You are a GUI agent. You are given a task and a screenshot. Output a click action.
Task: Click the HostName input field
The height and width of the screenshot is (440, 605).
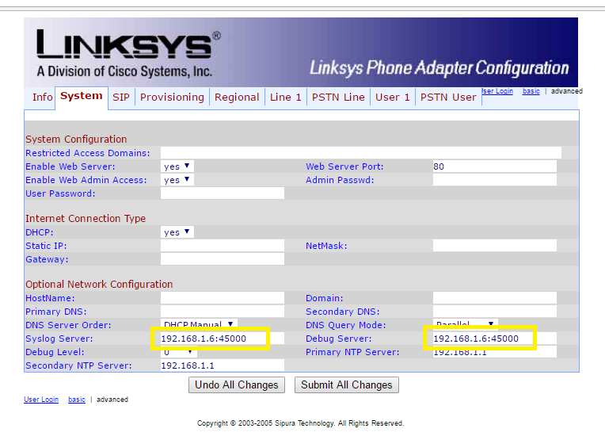(223, 298)
